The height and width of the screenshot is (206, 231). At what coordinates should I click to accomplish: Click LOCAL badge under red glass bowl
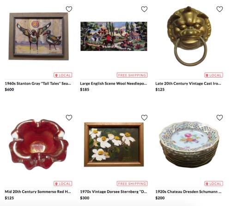[x=63, y=183]
